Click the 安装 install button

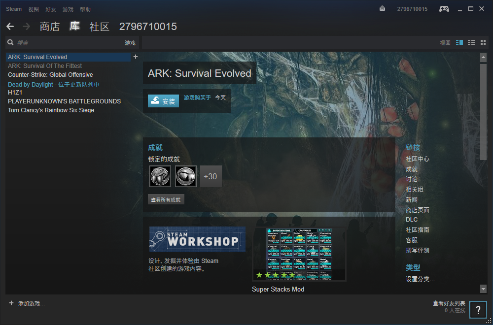click(x=164, y=101)
